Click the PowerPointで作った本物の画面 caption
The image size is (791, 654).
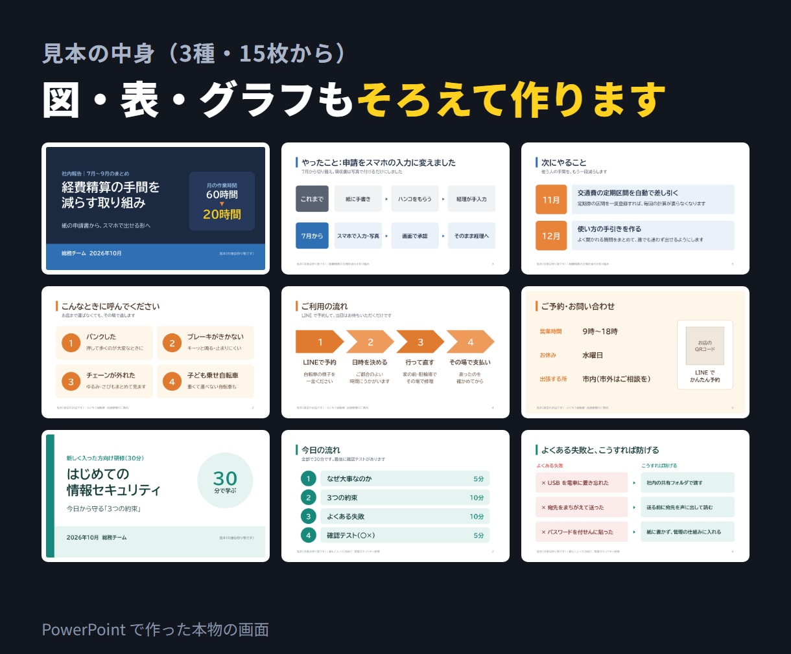pyautogui.click(x=155, y=629)
